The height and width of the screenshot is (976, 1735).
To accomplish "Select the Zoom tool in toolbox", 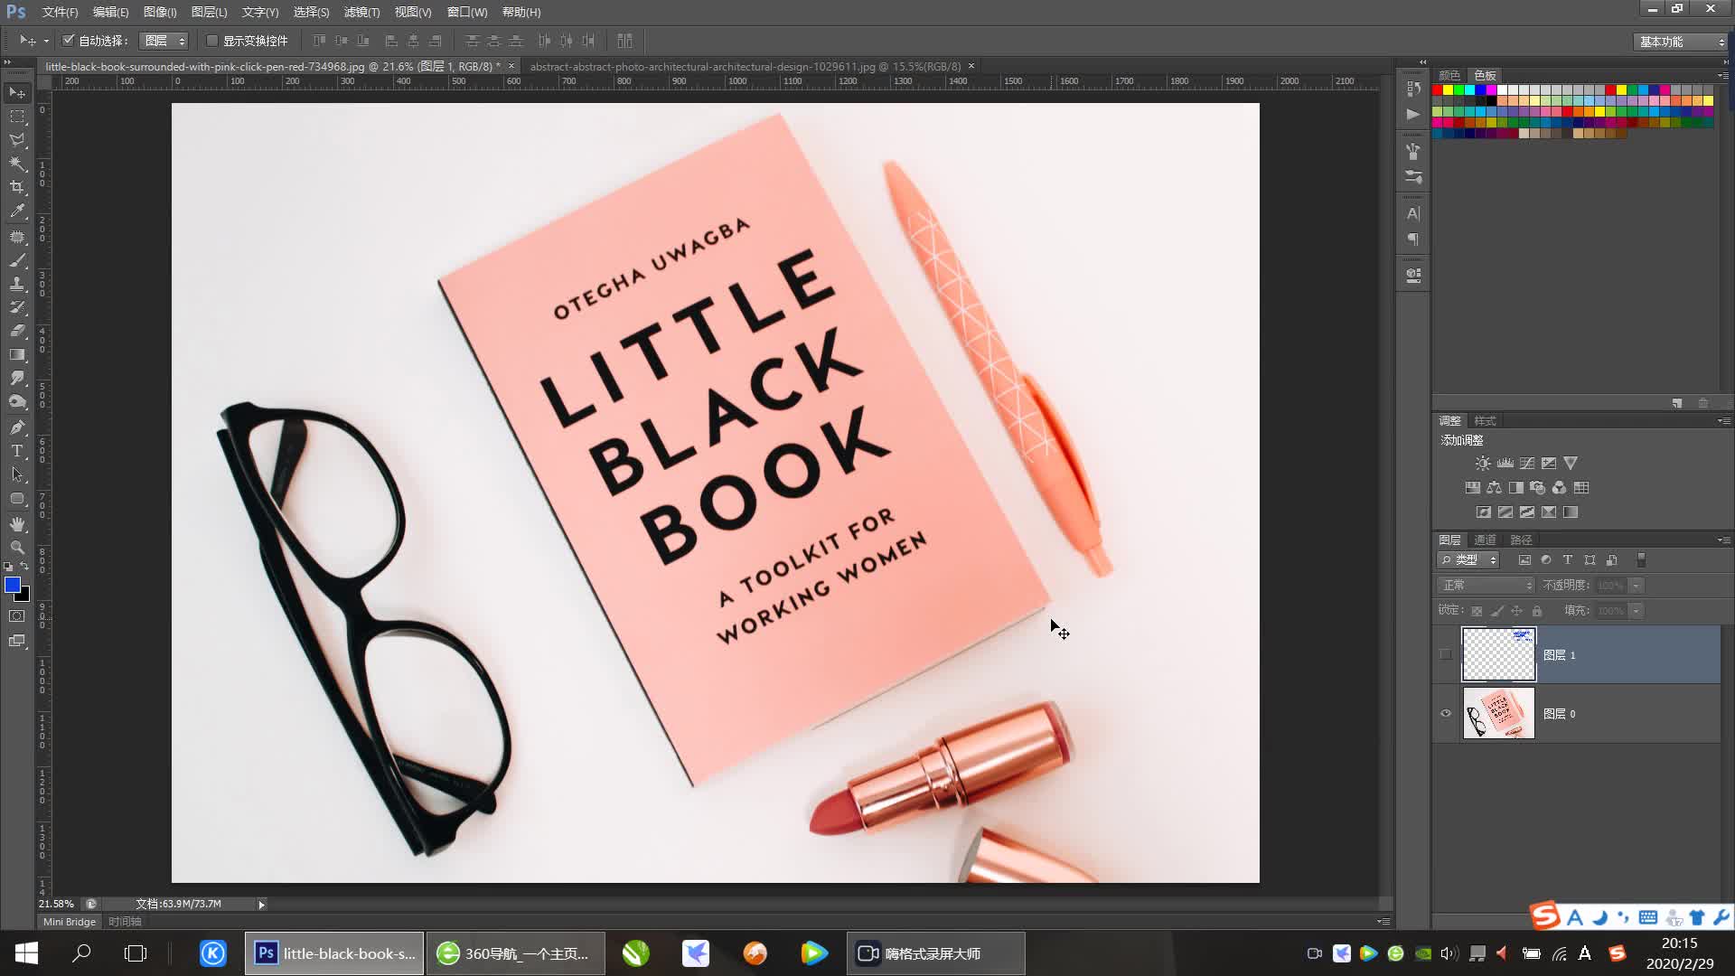I will [x=17, y=548].
